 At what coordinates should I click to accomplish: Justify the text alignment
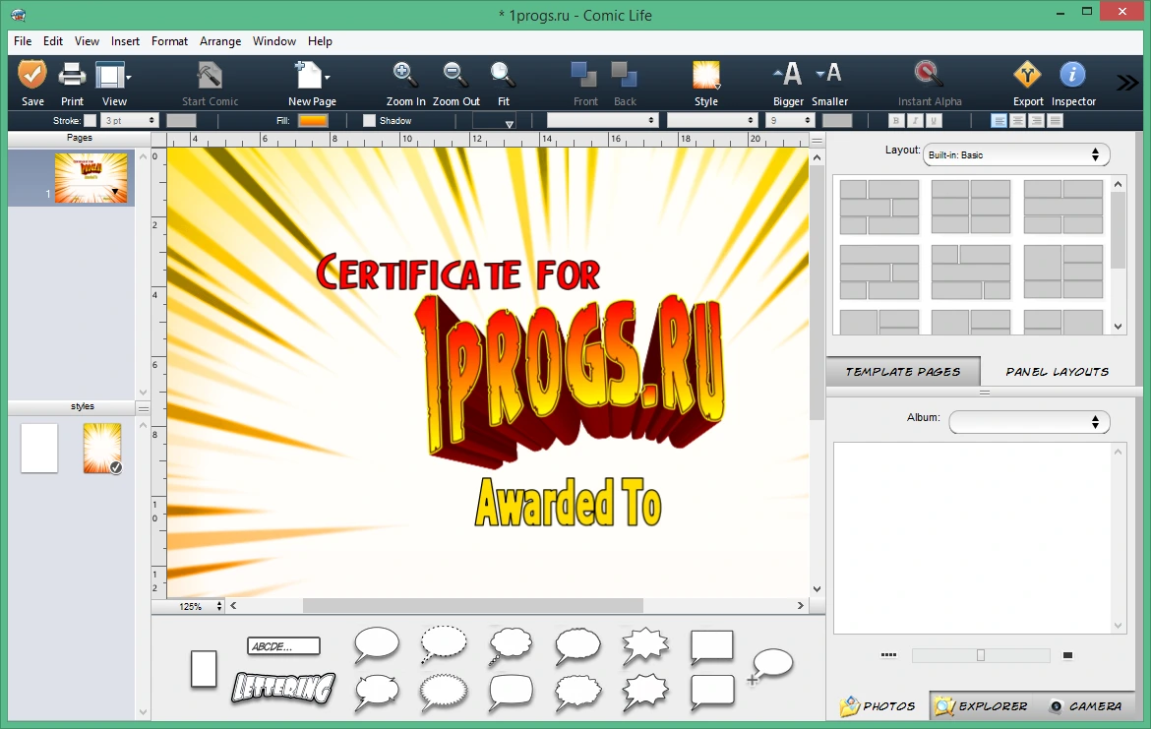(1056, 120)
